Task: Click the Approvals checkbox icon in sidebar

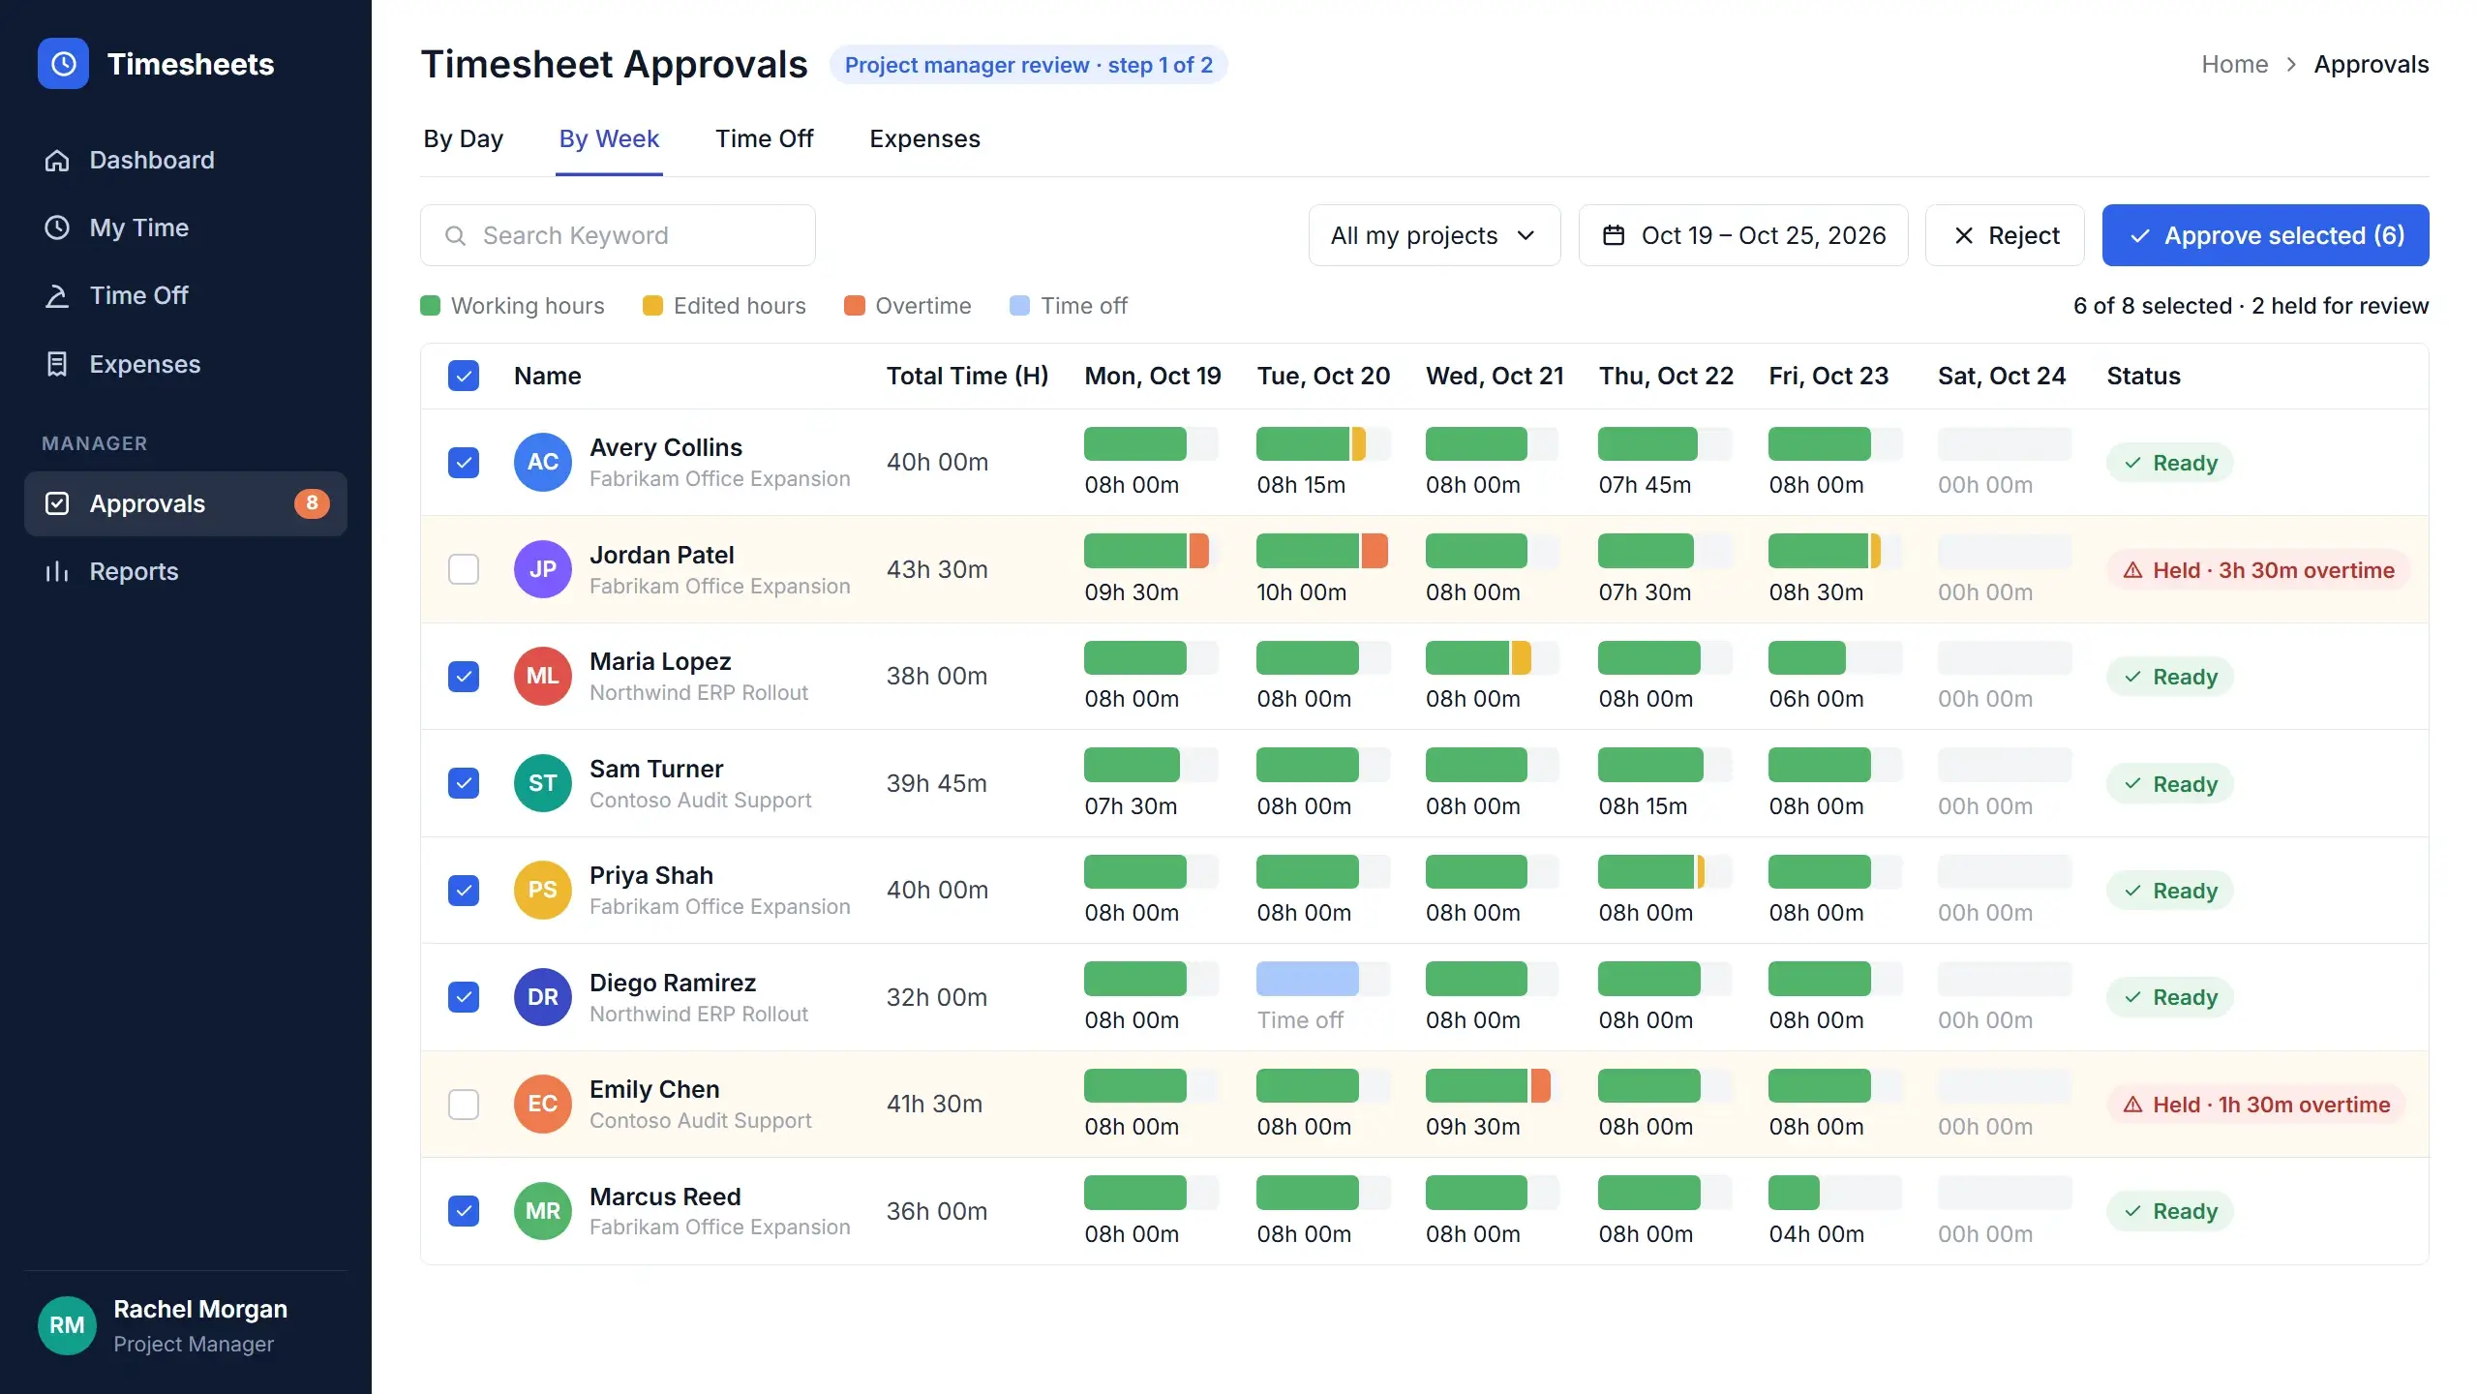Action: (x=57, y=503)
